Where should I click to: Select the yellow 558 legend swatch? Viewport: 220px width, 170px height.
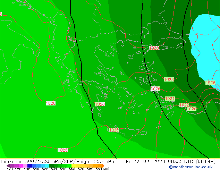click(74, 165)
